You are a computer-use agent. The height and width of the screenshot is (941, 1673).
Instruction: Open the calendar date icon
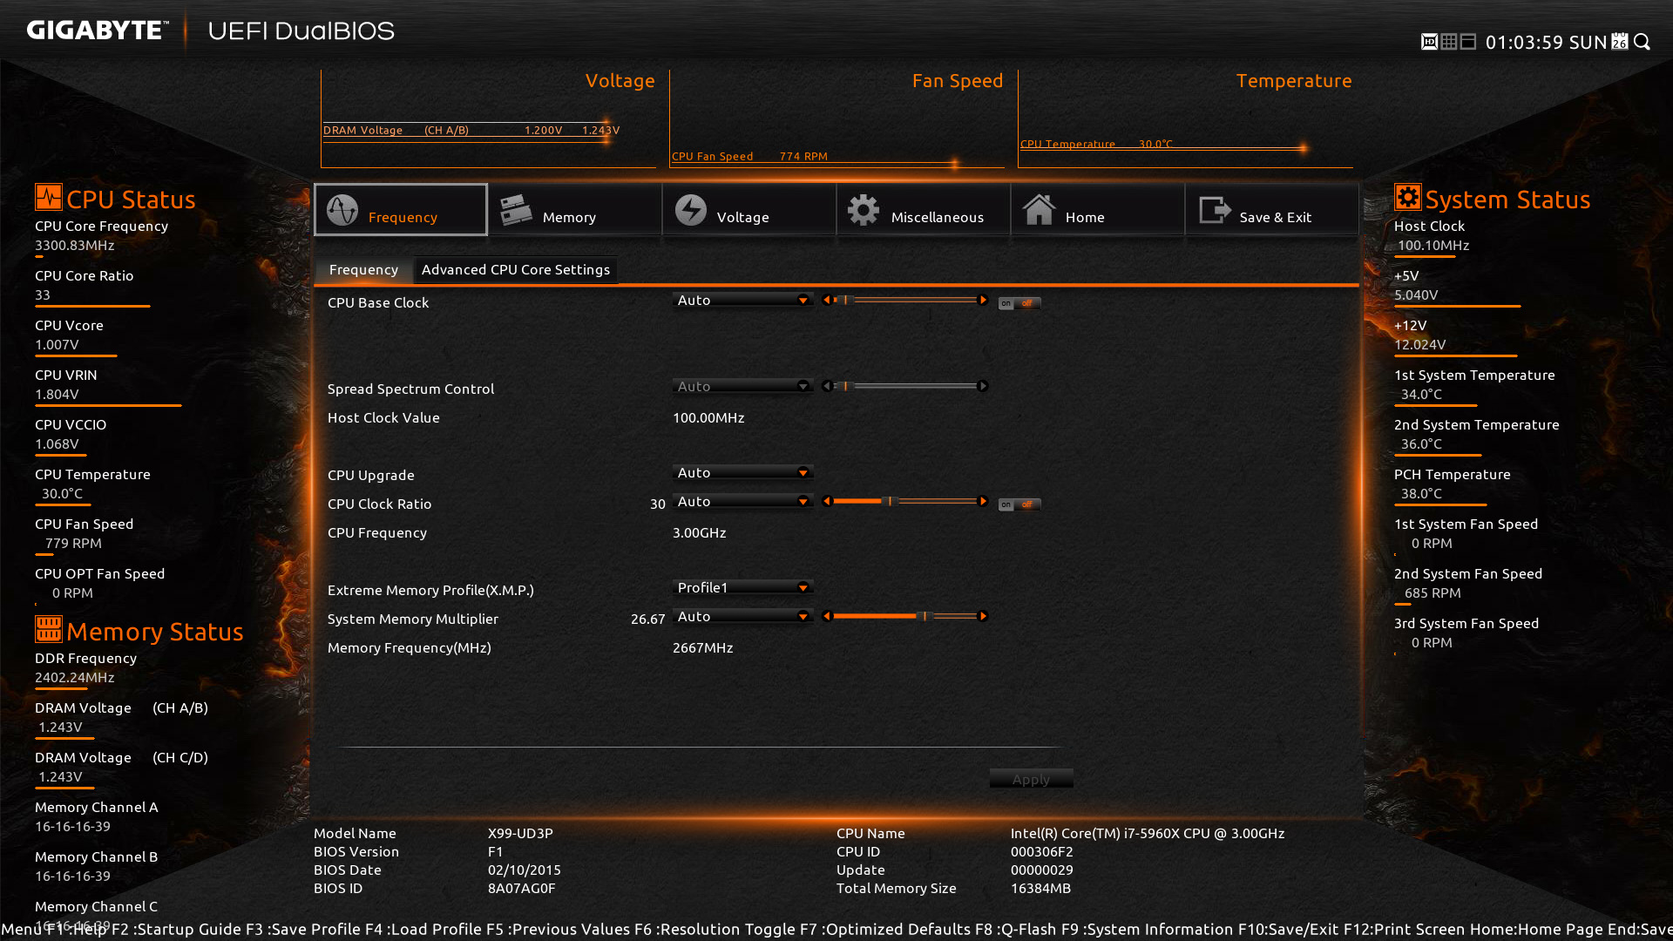pos(1620,42)
